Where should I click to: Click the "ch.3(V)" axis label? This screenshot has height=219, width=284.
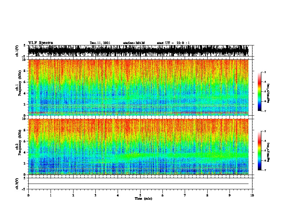click(x=17, y=184)
